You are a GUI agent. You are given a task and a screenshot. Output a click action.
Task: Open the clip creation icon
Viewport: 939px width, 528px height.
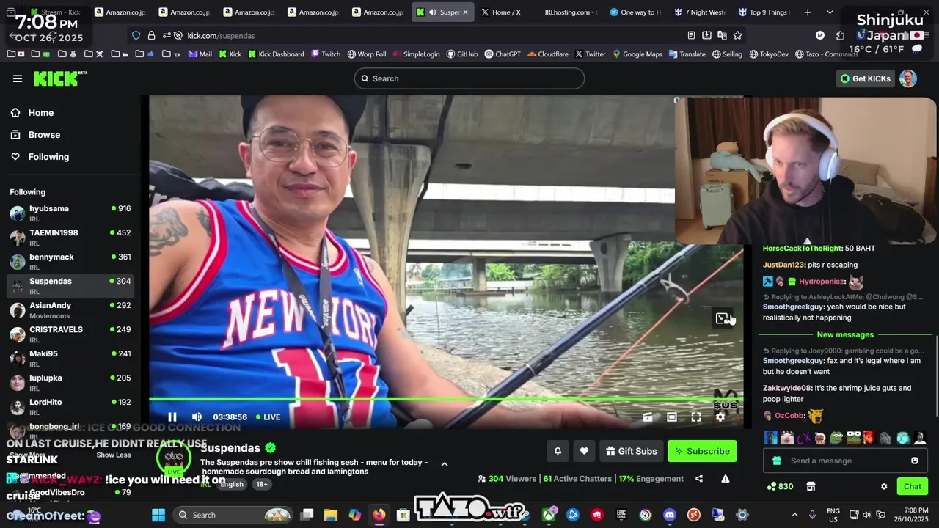coord(648,417)
